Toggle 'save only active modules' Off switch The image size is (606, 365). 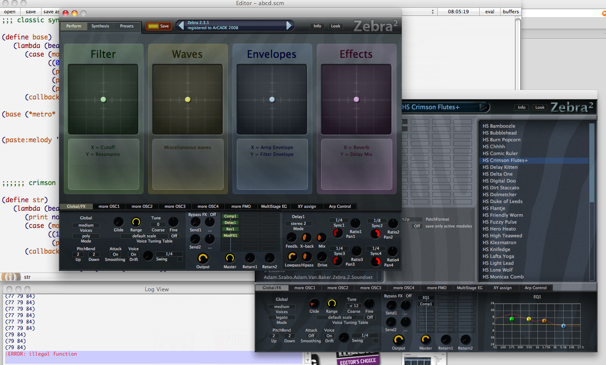(417, 226)
